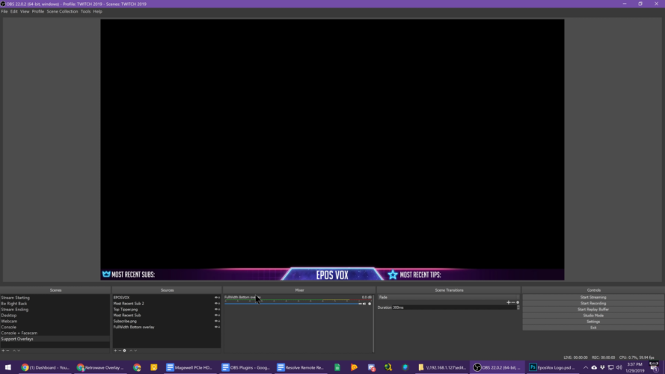Open the Edit menu

(x=14, y=11)
